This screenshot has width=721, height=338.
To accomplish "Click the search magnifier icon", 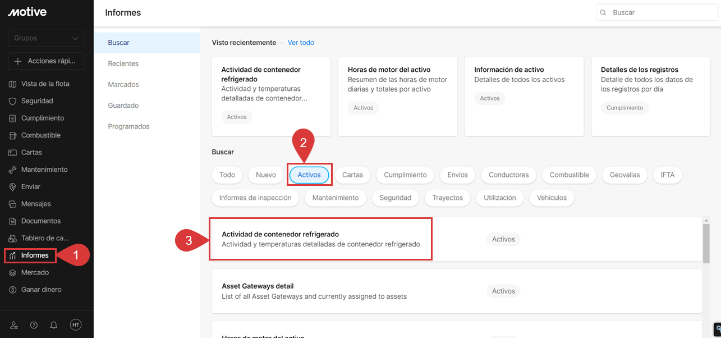I will tap(603, 12).
